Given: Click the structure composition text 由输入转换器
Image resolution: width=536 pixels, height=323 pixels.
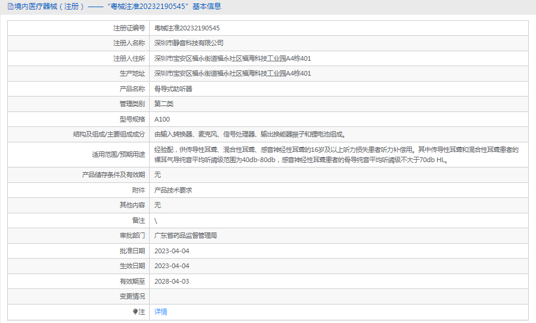Looking at the screenshot, I should point(250,134).
